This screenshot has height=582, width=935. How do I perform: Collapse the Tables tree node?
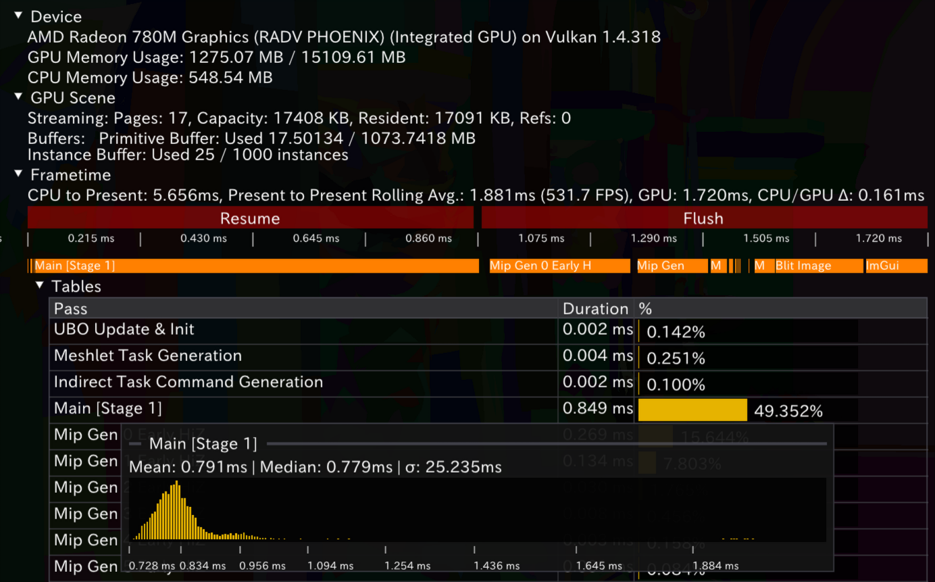(40, 286)
